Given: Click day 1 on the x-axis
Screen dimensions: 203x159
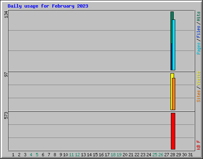Looking at the screenshot, I should tap(13, 155).
